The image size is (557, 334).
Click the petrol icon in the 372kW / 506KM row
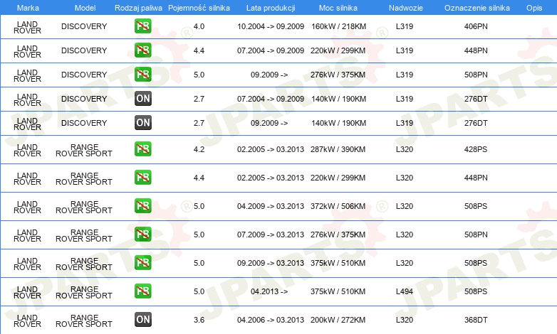[x=142, y=206]
